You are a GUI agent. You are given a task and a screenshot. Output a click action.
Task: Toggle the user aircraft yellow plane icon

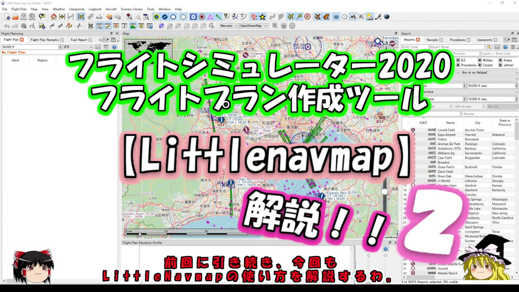(291, 17)
